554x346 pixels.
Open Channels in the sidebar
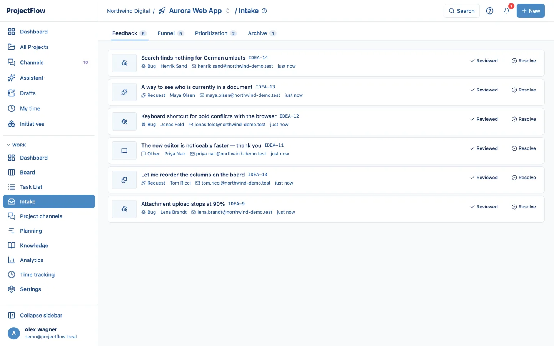tap(49, 62)
